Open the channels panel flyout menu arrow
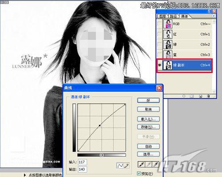 [x=214, y=16]
